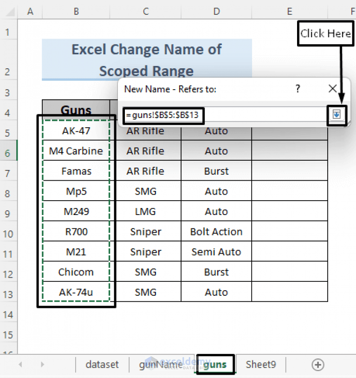Click the right sheet navigation arrow

point(42,365)
